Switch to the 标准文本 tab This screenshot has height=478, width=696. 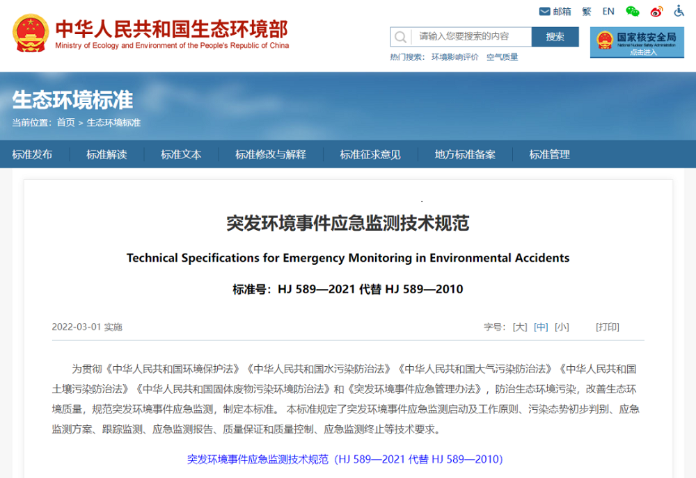coord(180,154)
